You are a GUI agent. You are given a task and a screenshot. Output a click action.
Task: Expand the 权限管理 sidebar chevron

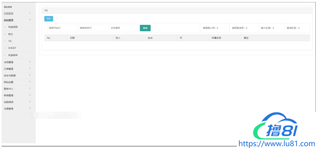coord(30,13)
